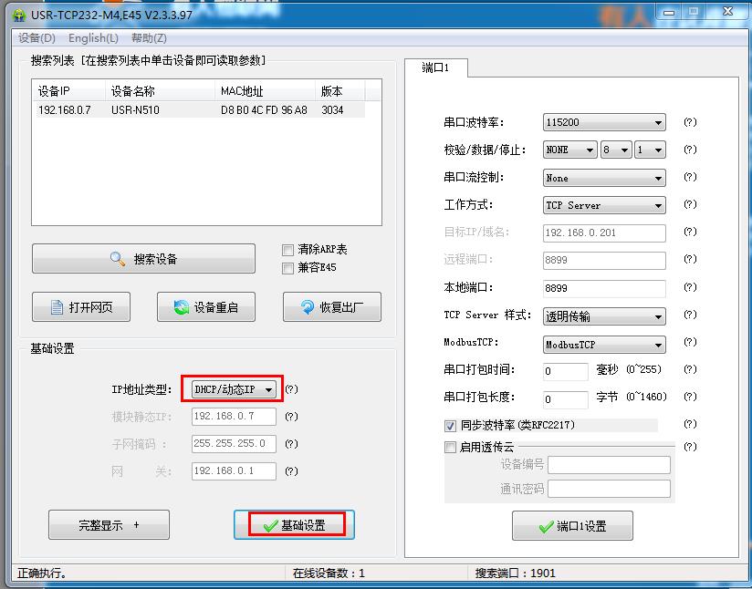The image size is (752, 589).
Task: Click USR-N510 device name cell
Action: (135, 110)
